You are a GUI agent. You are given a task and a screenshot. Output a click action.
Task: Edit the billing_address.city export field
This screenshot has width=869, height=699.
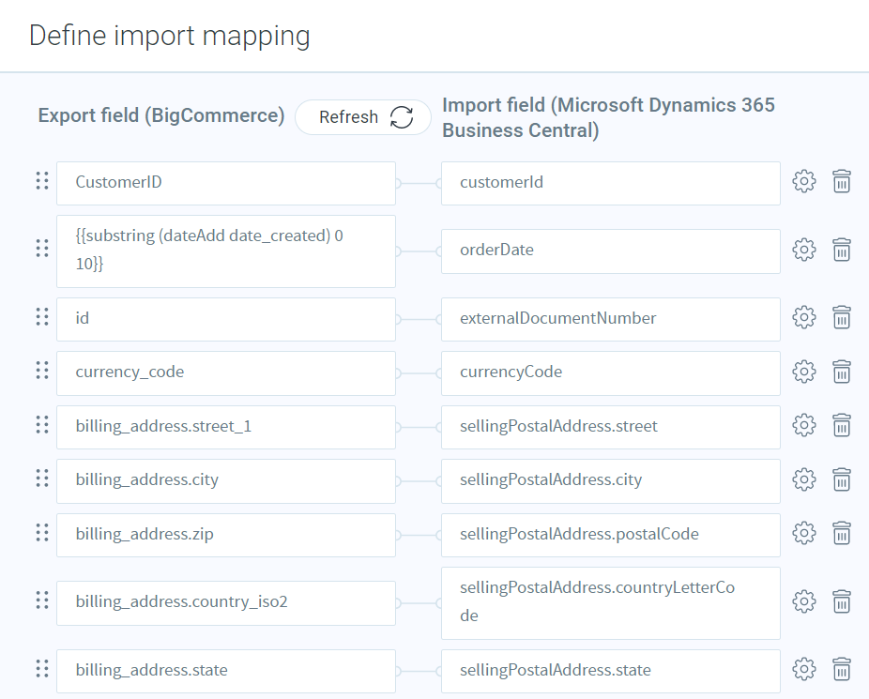[x=226, y=481]
